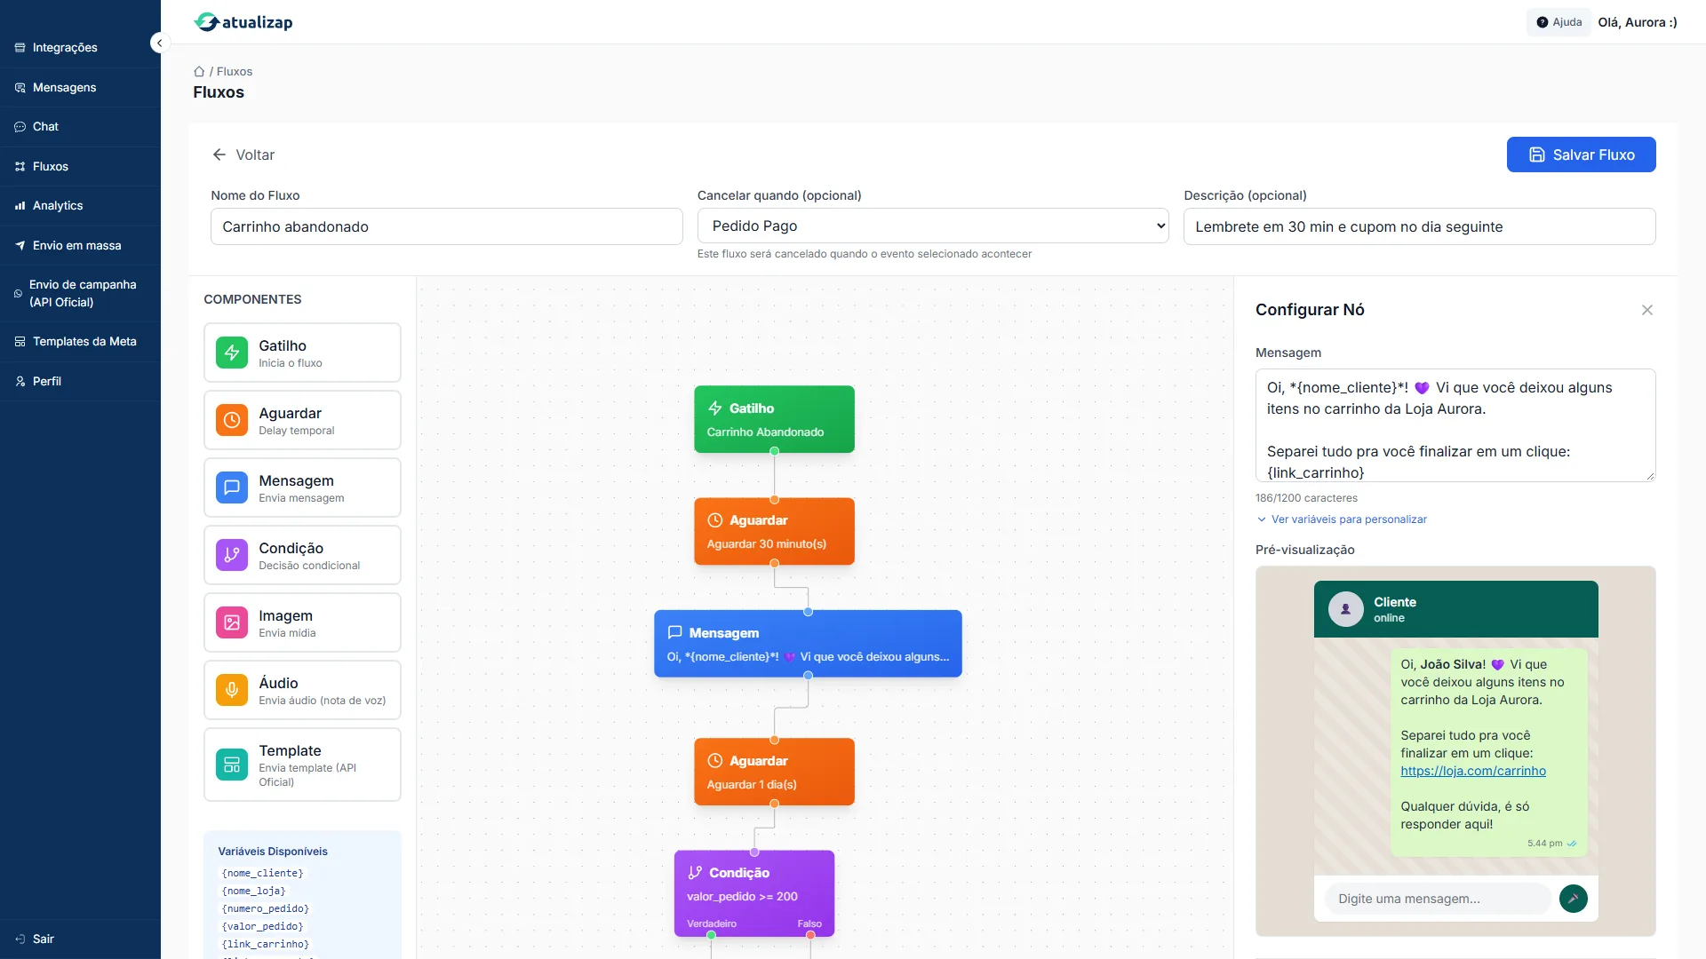Expand Ver variáveis para personalizar
Screen dimensions: 1706x959
(x=1342, y=519)
